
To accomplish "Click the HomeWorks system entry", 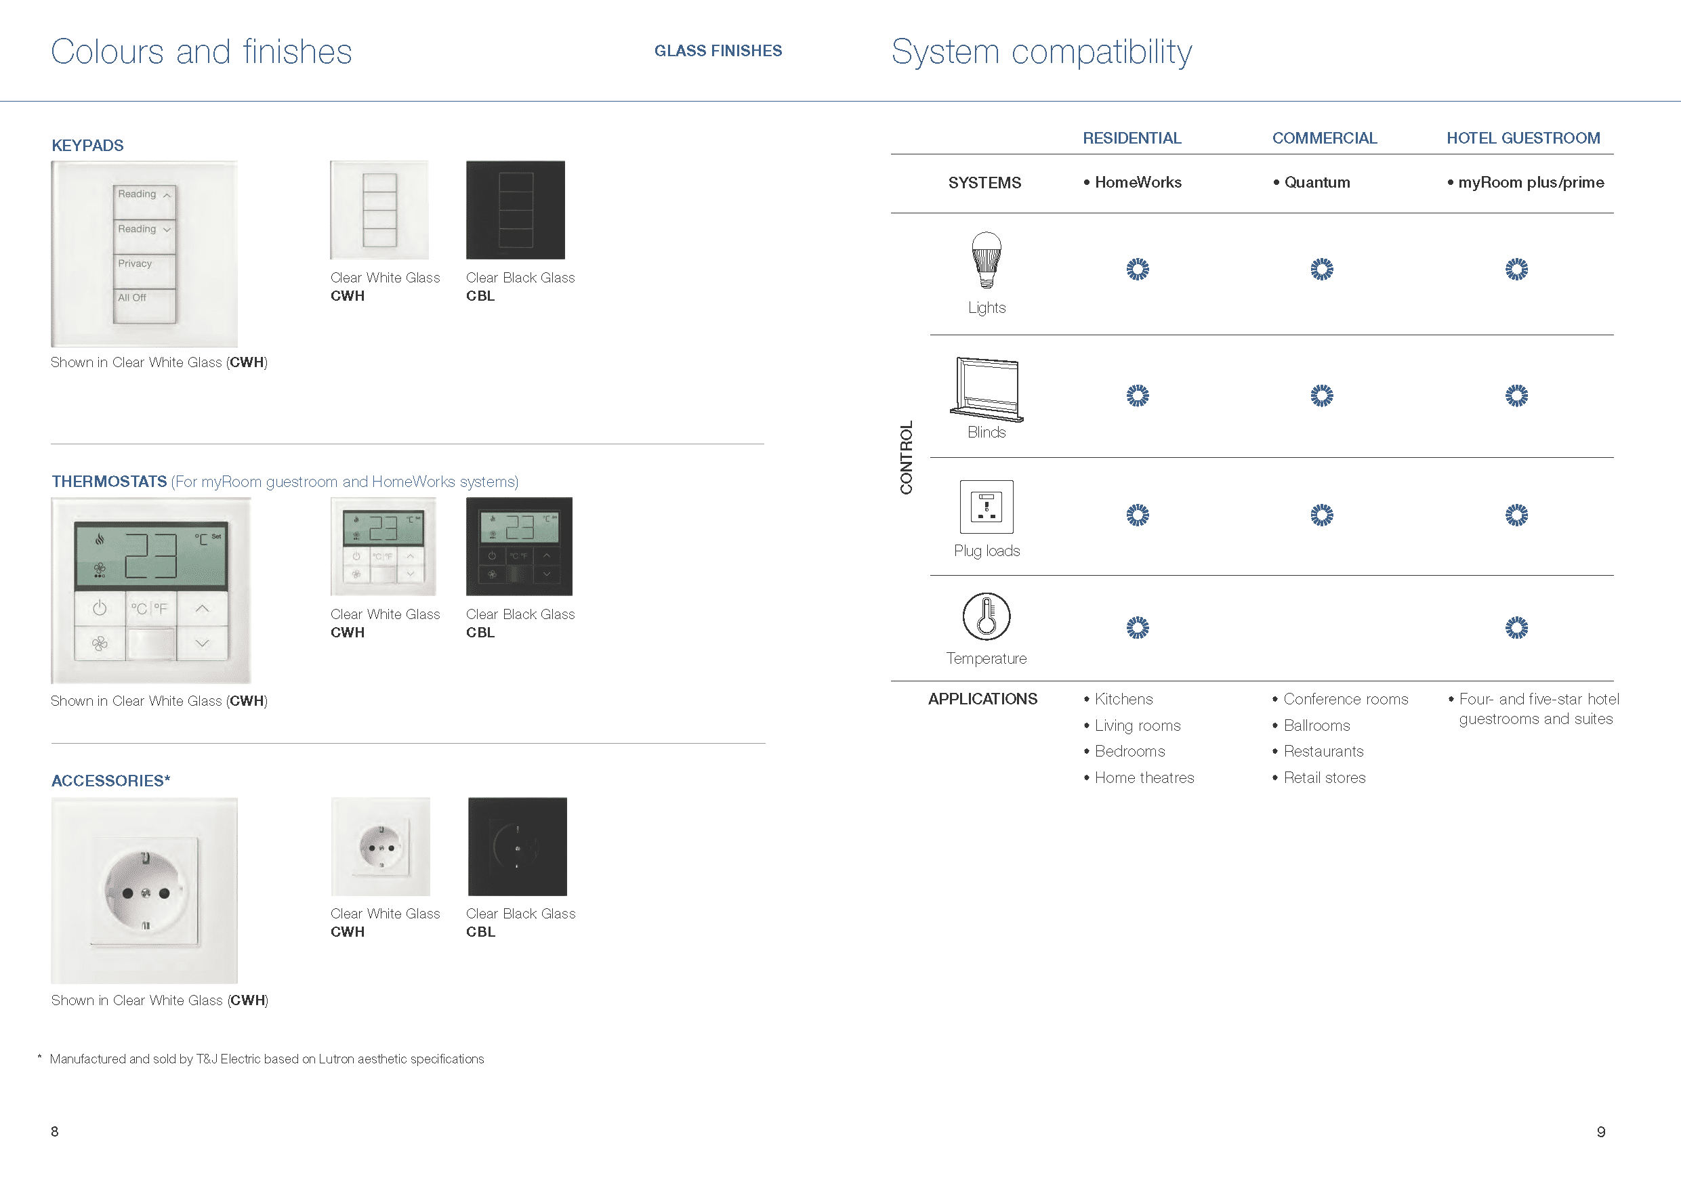I will pos(1133,182).
